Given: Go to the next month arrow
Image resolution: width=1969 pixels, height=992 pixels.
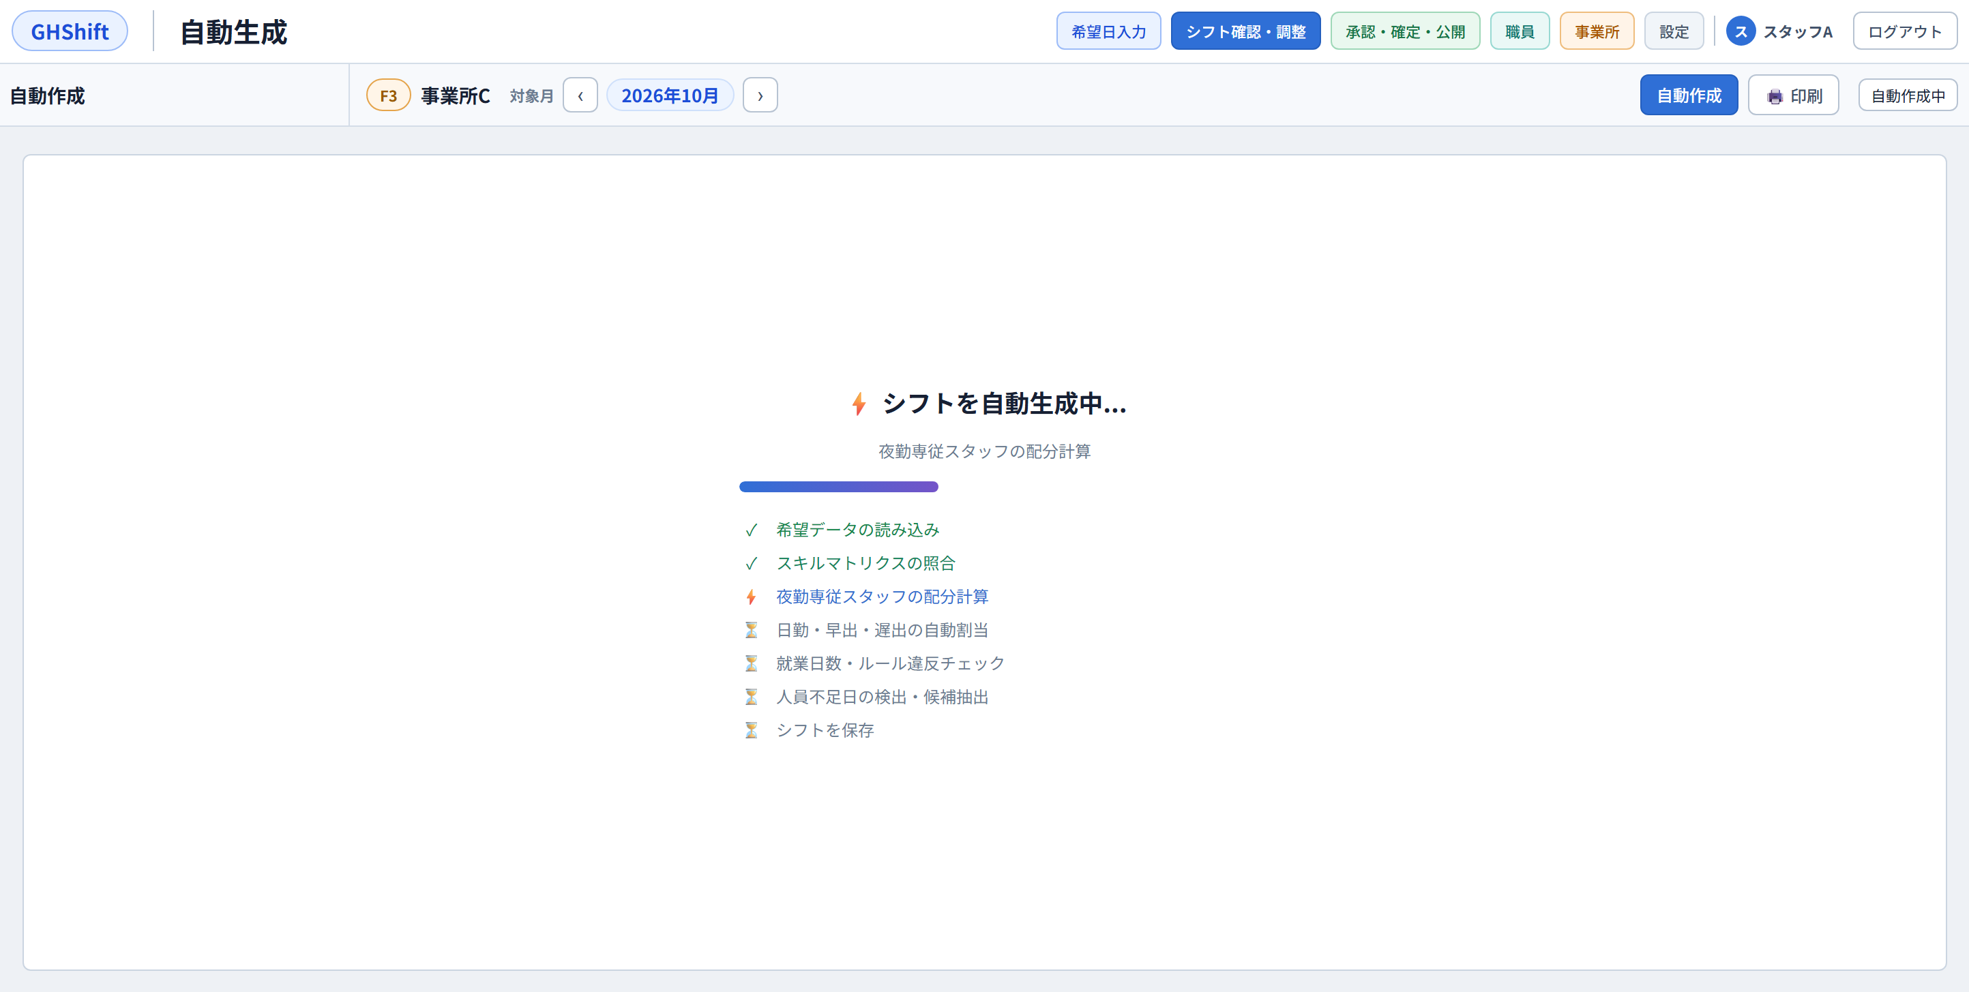Looking at the screenshot, I should click(760, 95).
